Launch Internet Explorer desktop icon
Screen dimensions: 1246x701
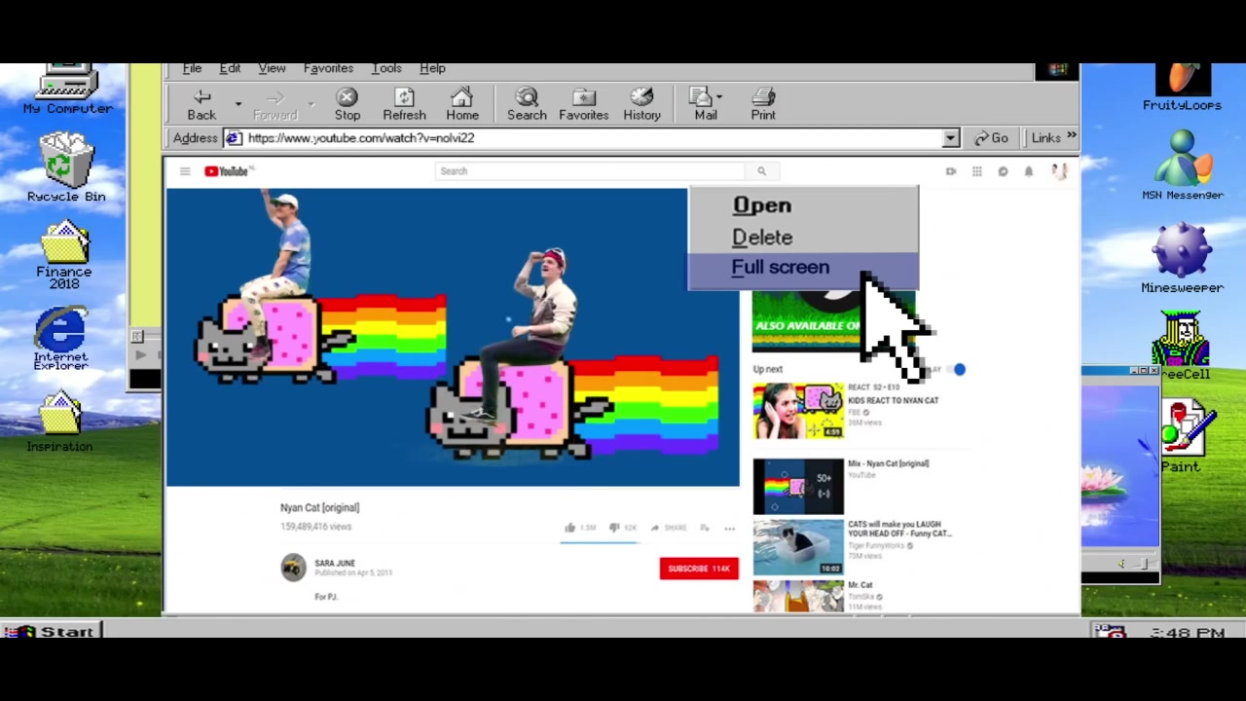click(60, 340)
